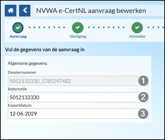165x140 pixels.
Task: Click the gray number 1 badge
Action: (x=143, y=81)
